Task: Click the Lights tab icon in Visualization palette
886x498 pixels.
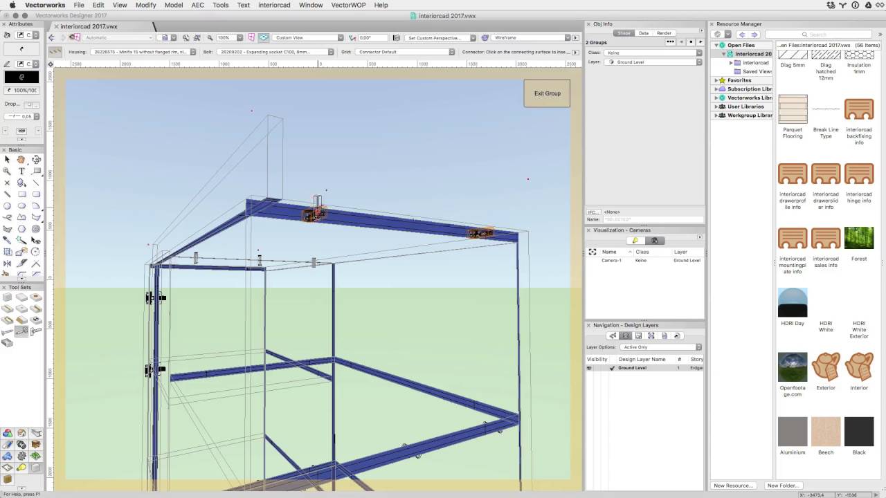Action: point(635,241)
